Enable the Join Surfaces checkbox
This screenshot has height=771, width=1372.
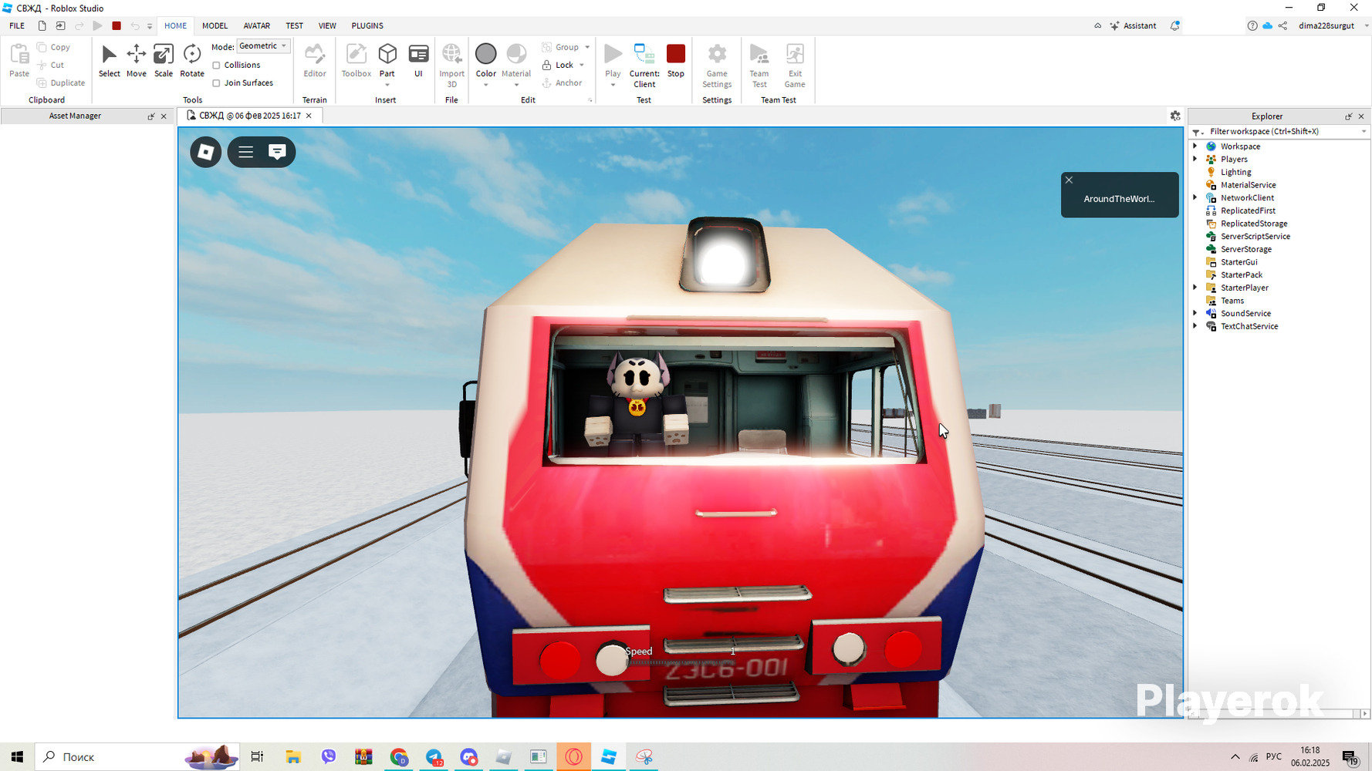tap(217, 83)
